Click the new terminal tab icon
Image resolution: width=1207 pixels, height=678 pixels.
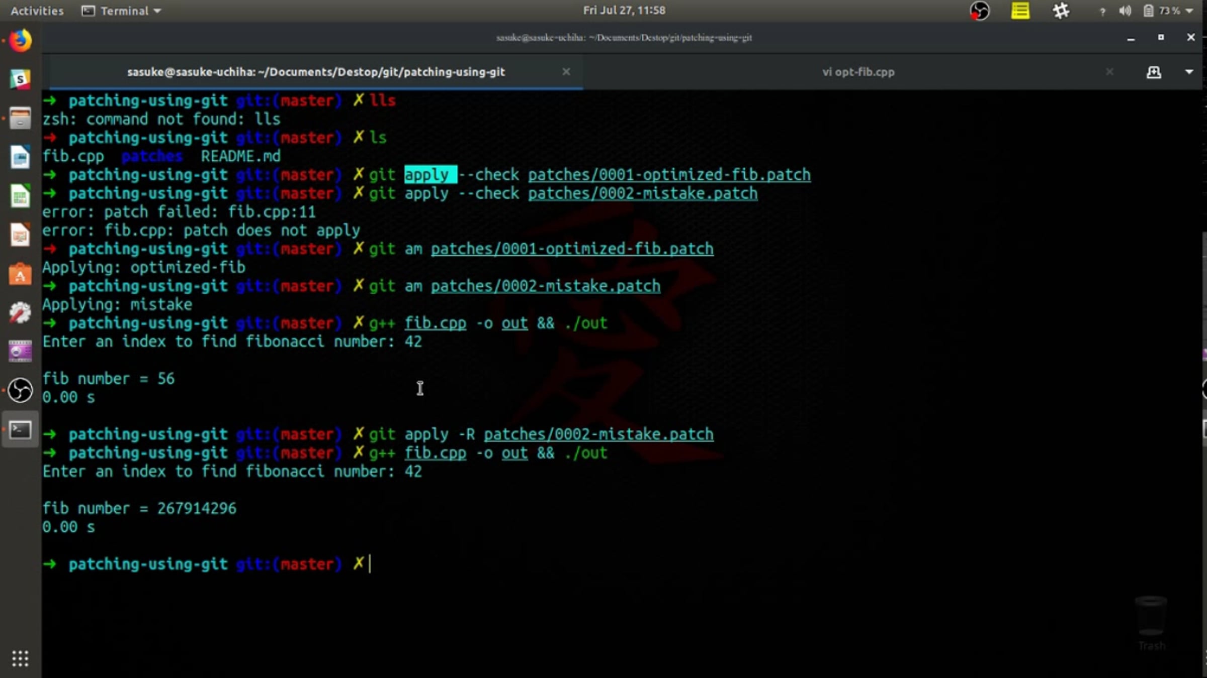[x=1154, y=72]
